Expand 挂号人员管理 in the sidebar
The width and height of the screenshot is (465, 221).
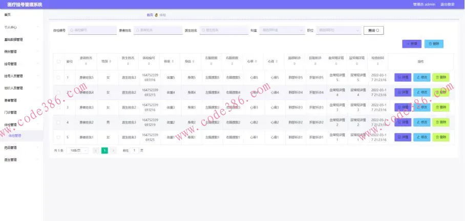[x=22, y=76]
